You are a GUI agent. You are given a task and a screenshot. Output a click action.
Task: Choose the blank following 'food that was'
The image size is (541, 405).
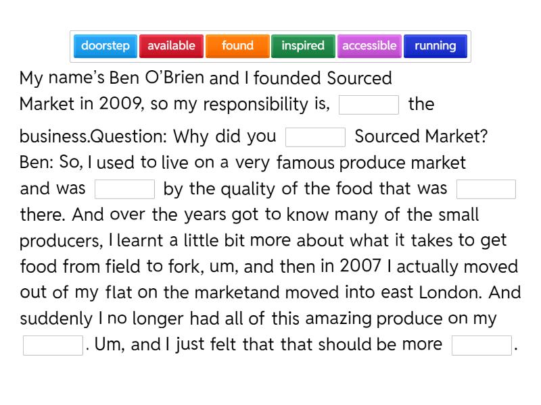pyautogui.click(x=486, y=189)
